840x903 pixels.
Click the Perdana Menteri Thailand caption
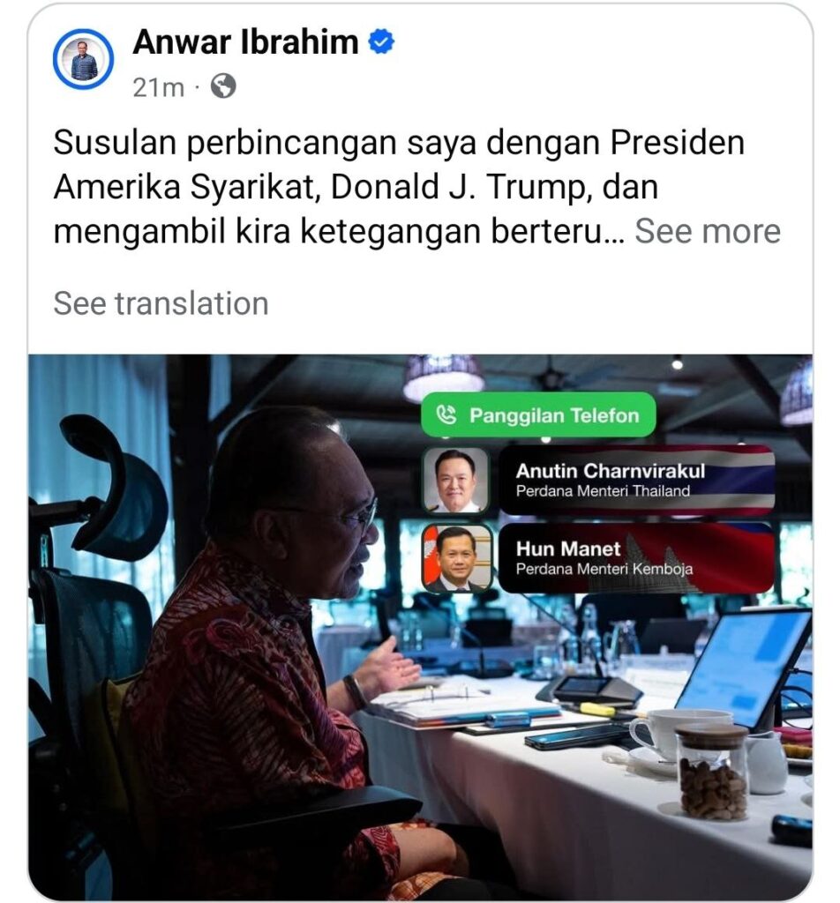(603, 491)
